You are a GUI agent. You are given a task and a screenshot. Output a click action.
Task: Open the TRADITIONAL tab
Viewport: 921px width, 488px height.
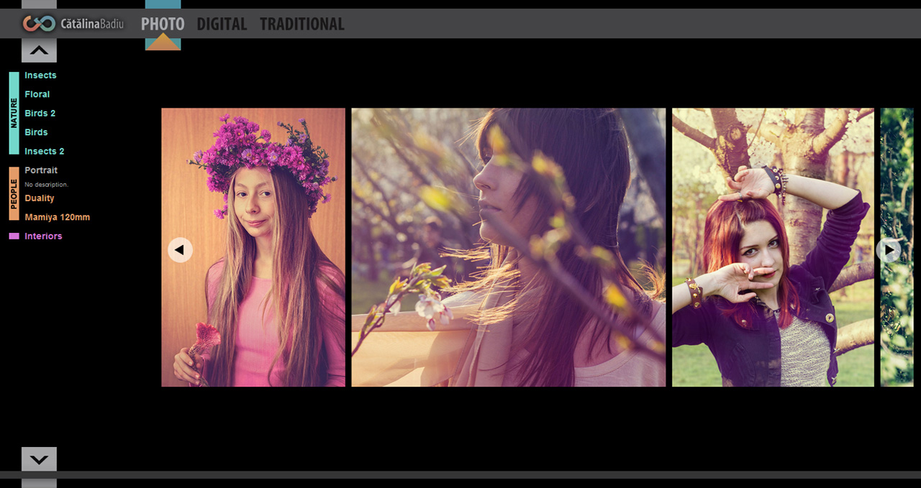tap(302, 24)
